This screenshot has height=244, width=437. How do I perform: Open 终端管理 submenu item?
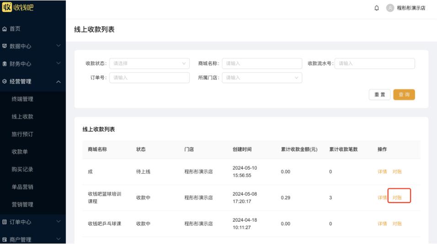click(x=22, y=99)
